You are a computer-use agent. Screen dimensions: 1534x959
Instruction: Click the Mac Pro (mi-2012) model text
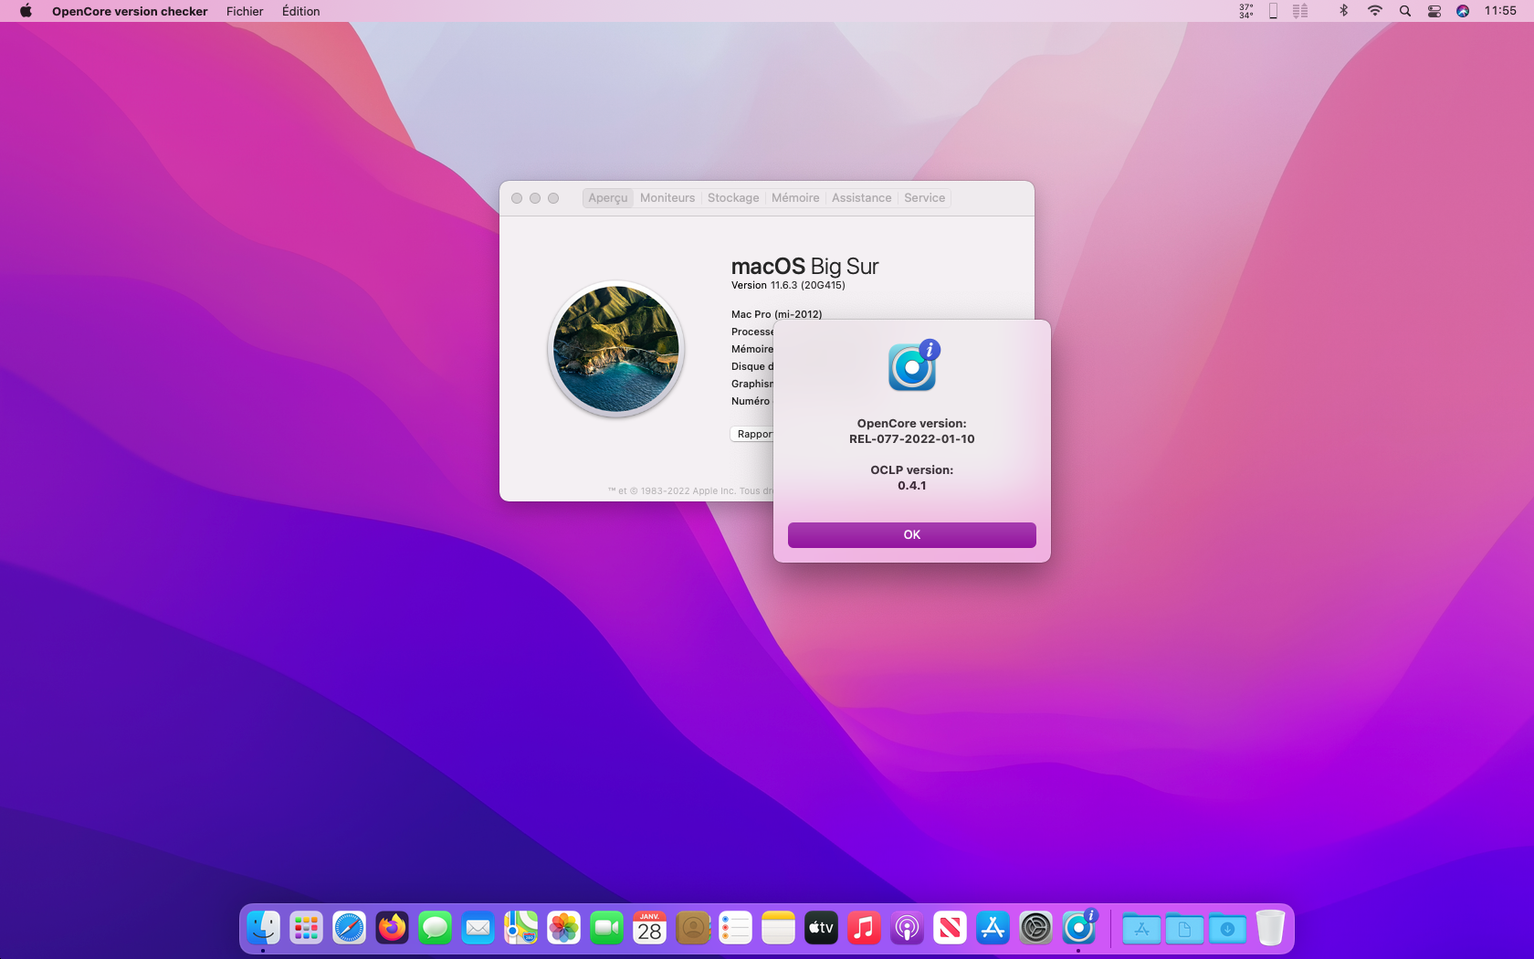click(776, 314)
